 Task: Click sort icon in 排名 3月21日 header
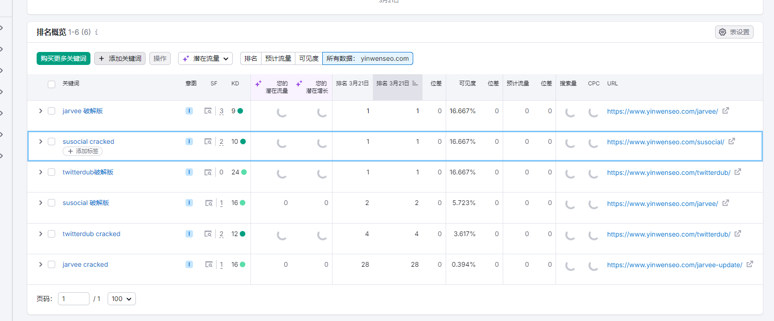[x=415, y=83]
